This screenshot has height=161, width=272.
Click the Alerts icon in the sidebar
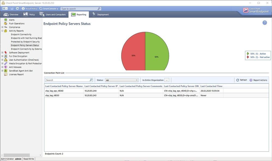pyautogui.click(x=6, y=20)
